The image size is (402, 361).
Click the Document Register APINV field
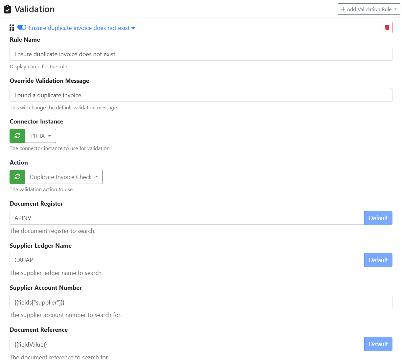(x=187, y=218)
